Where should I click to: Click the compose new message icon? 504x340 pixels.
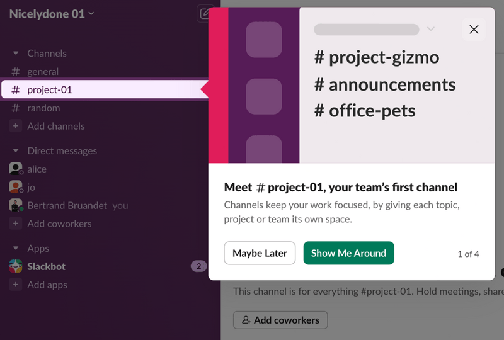pyautogui.click(x=205, y=14)
